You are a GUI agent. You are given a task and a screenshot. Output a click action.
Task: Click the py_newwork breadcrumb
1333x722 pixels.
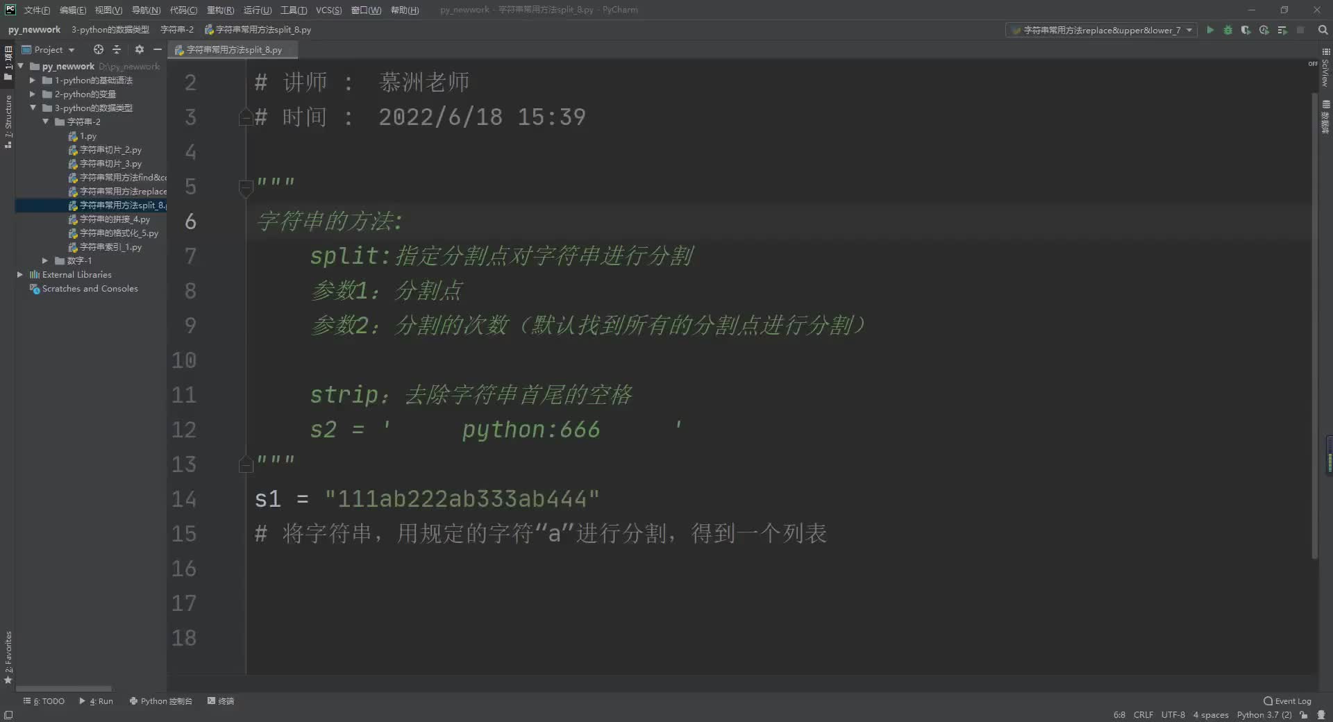point(34,30)
